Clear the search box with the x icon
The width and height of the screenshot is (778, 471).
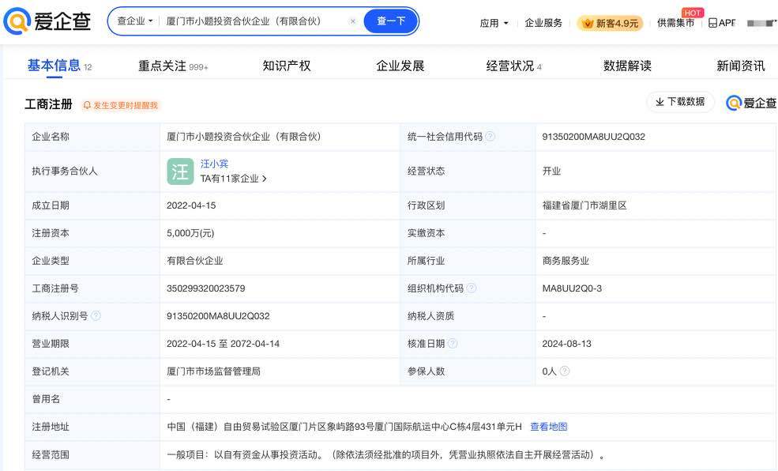tap(353, 21)
